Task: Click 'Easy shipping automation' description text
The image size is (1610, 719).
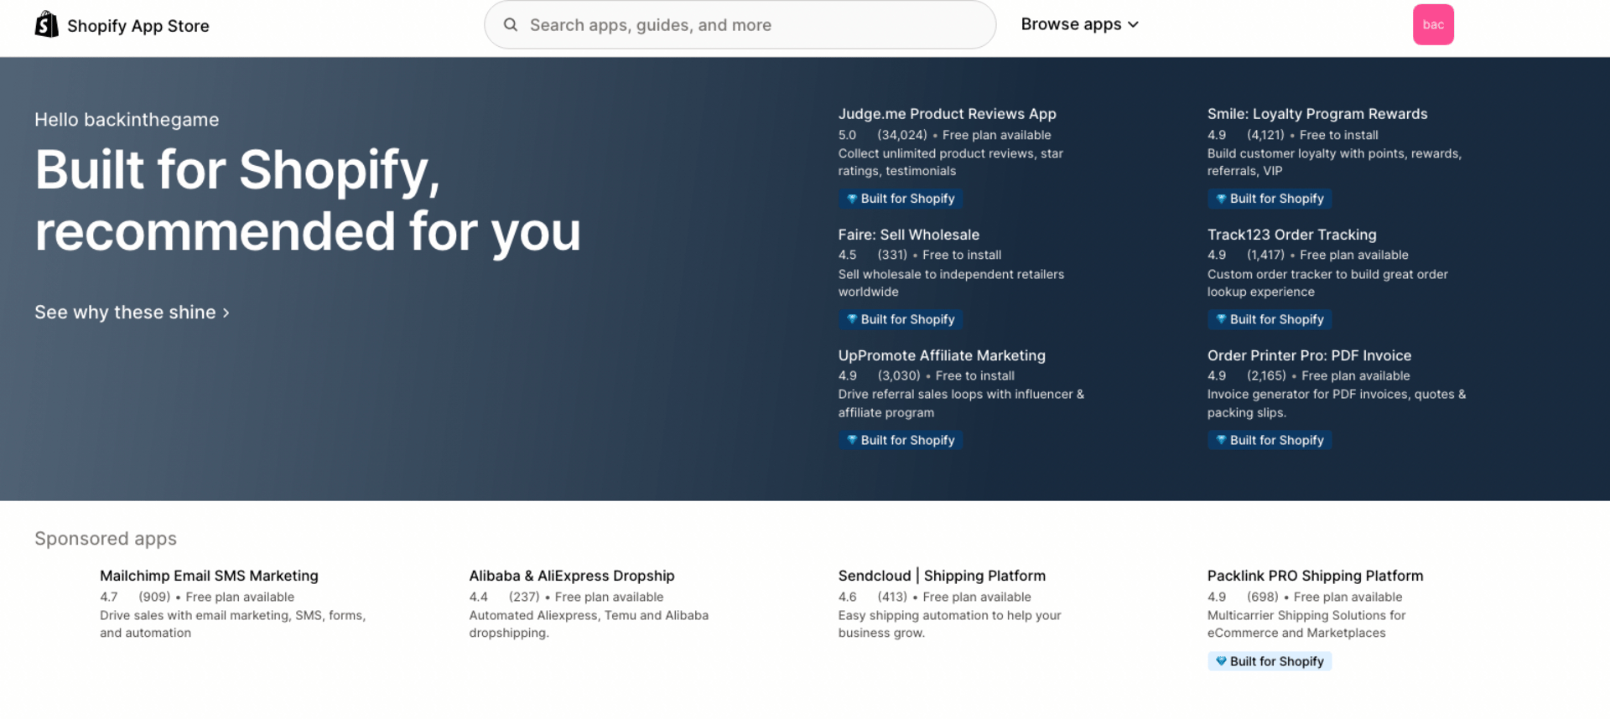Action: [949, 623]
